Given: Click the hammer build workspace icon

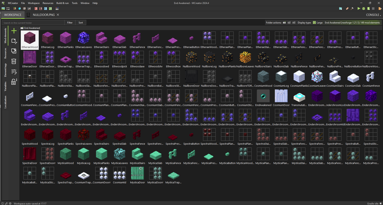Looking at the screenshot, I should [x=352, y=8].
